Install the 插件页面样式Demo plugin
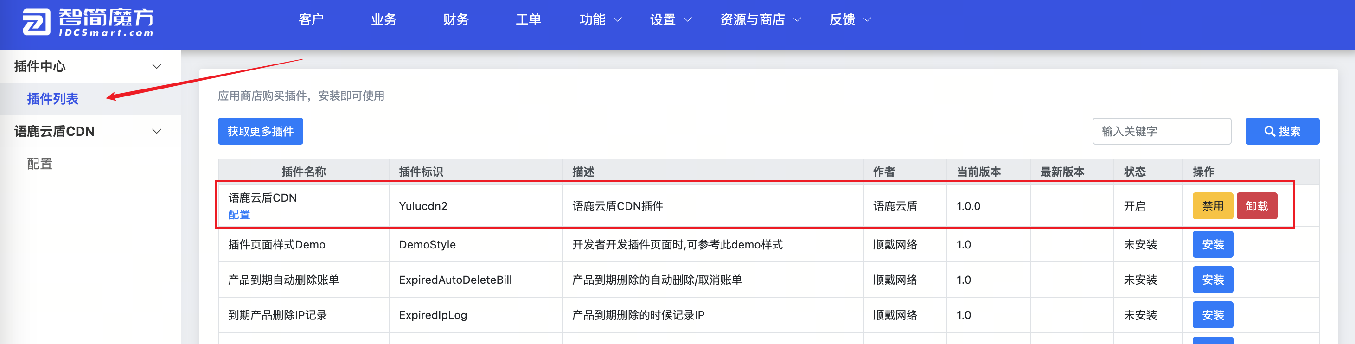 [1212, 245]
